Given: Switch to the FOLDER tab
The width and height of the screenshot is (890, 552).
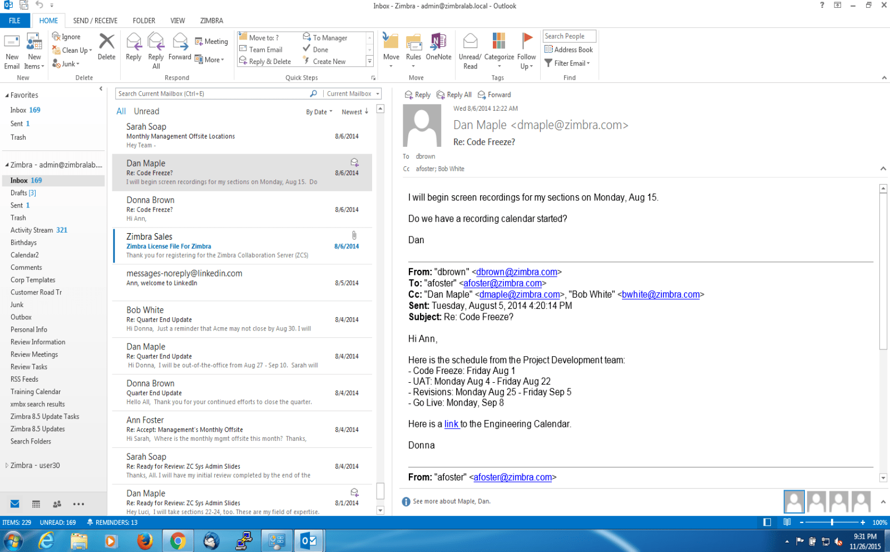Looking at the screenshot, I should coord(144,21).
